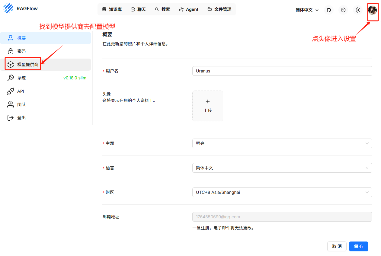Click the folder icon in 文件管理 tab
This screenshot has height=256, width=381.
pyautogui.click(x=210, y=9)
